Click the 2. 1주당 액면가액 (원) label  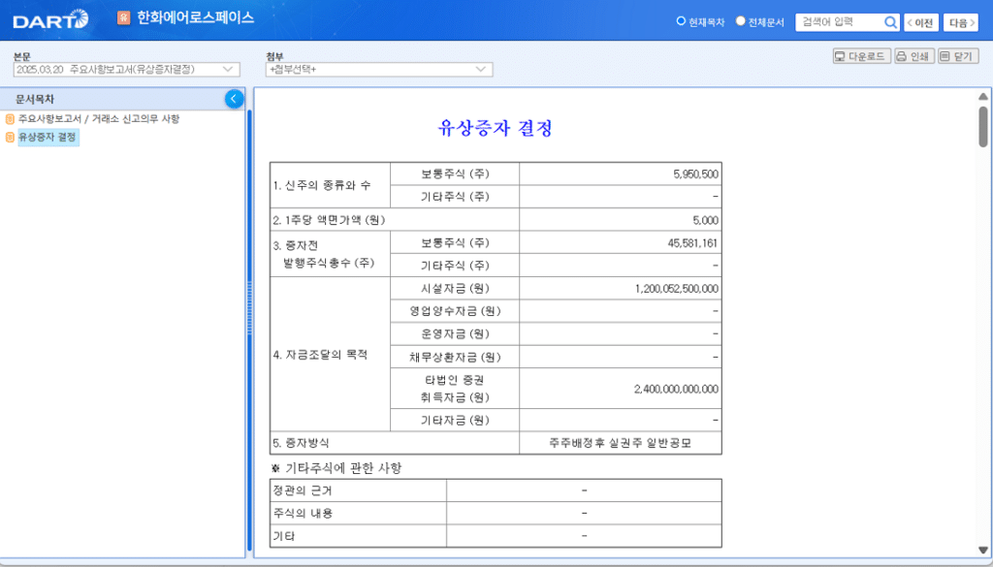(x=330, y=220)
